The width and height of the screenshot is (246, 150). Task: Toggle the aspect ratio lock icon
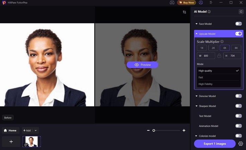coord(219,56)
